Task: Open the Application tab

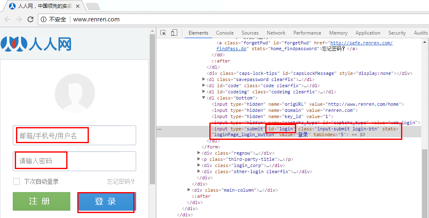Action: [x=368, y=33]
